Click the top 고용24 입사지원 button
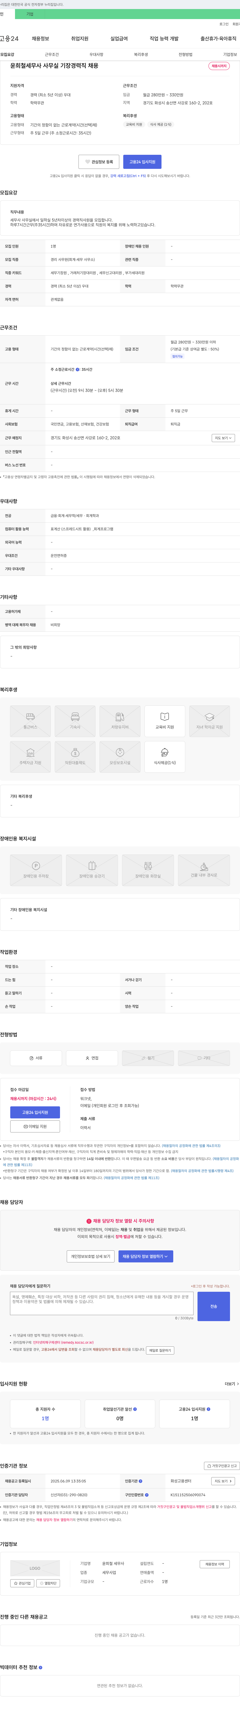Screen dimensions: 240x1719 [x=142, y=162]
